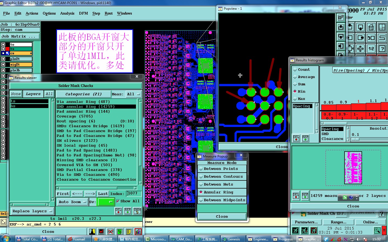Screen dimensions: 388x242
Task: Click the XY coordinate grid icon
Action: (x=382, y=27)
